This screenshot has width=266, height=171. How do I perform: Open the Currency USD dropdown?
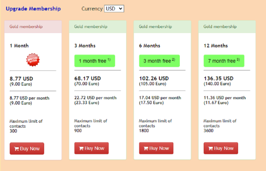pos(114,9)
